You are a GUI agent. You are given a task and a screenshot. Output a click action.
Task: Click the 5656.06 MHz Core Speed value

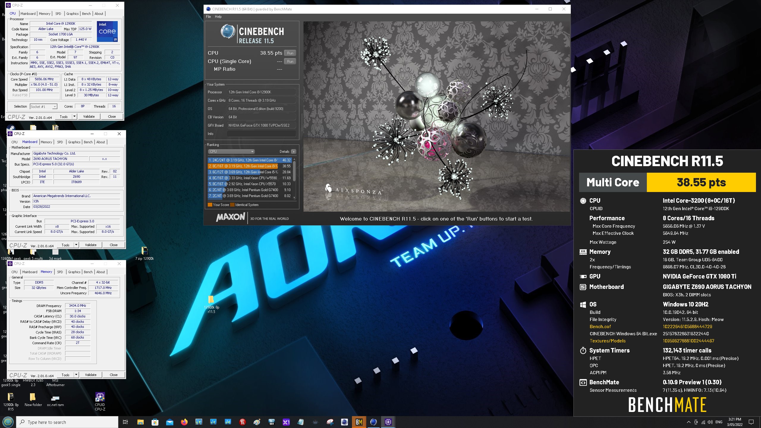click(x=44, y=79)
